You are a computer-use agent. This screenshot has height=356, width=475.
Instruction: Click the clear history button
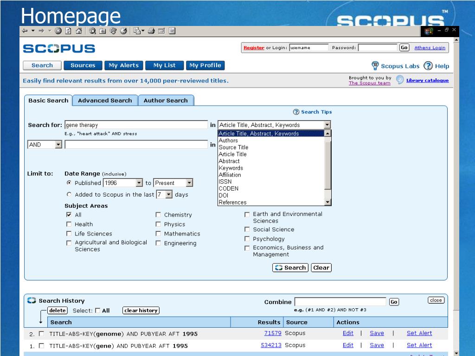(141, 310)
